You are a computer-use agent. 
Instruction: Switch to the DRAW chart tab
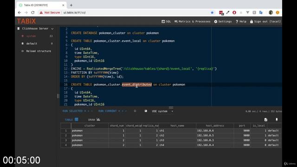pyautogui.click(x=94, y=120)
